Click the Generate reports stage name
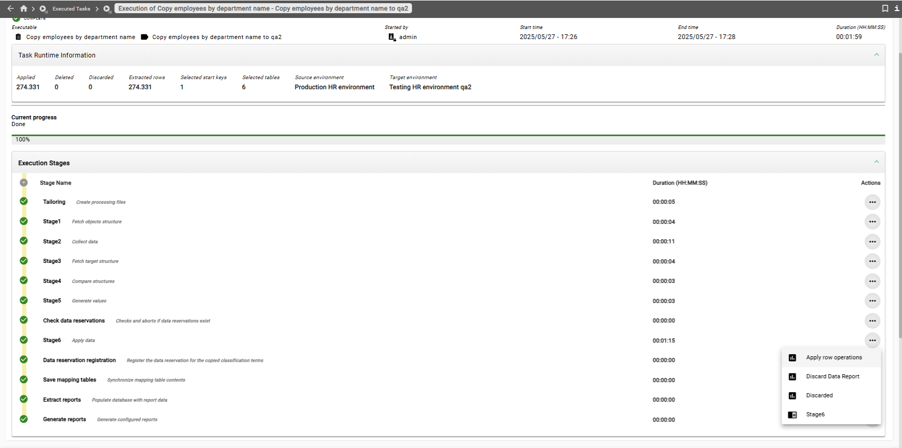The width and height of the screenshot is (902, 448). [x=64, y=420]
